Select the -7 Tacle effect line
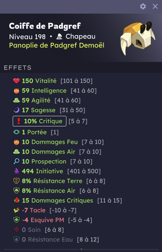Screen dimensions: 162x252 [x=45, y=210]
